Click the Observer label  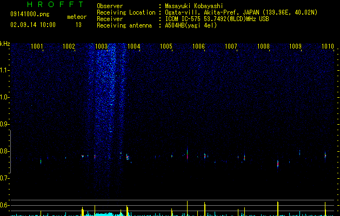110,6
